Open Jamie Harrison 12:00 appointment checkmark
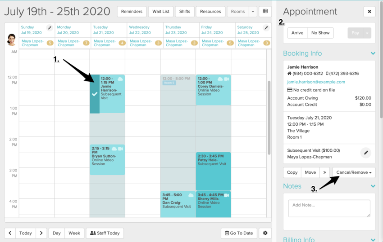Screen dimensions: 383x242 (95, 94)
